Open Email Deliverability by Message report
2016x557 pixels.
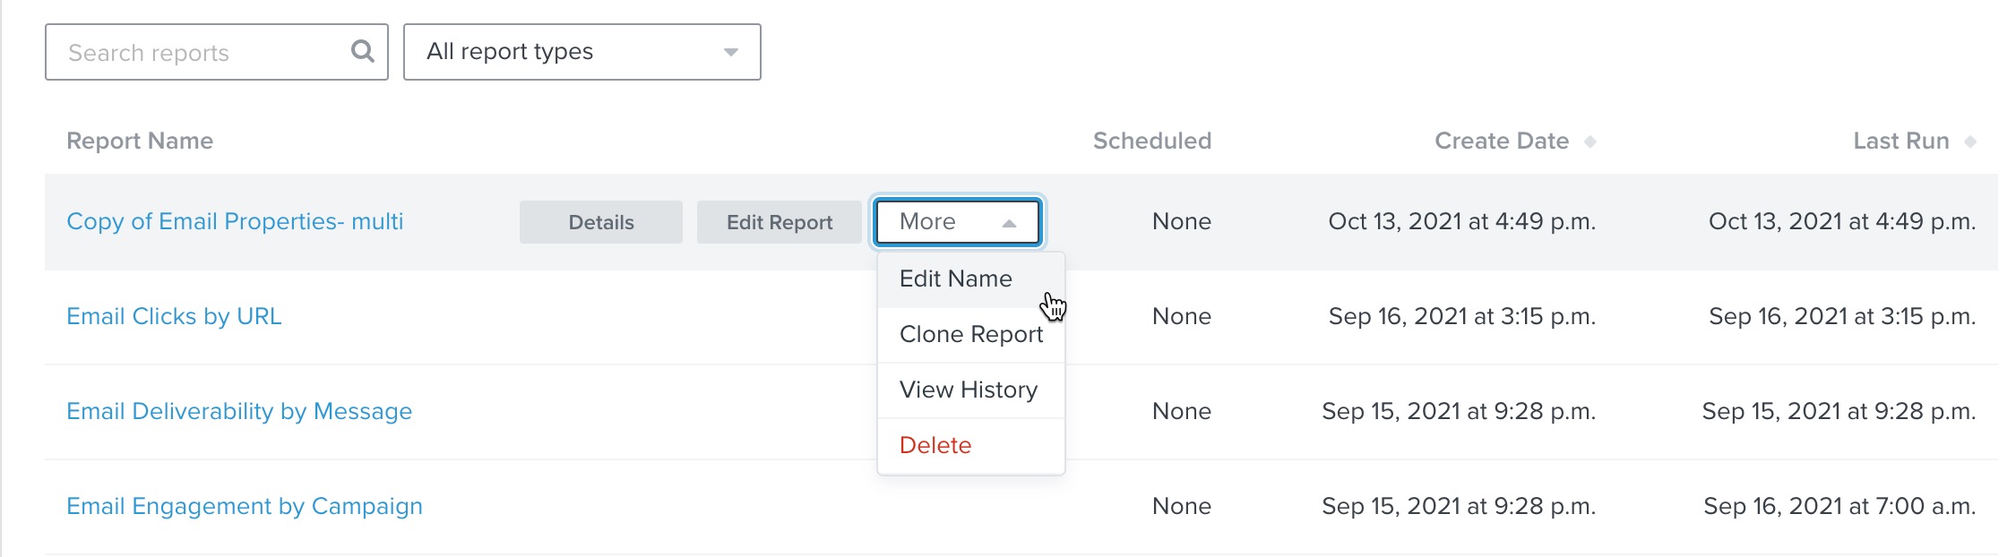pos(239,412)
